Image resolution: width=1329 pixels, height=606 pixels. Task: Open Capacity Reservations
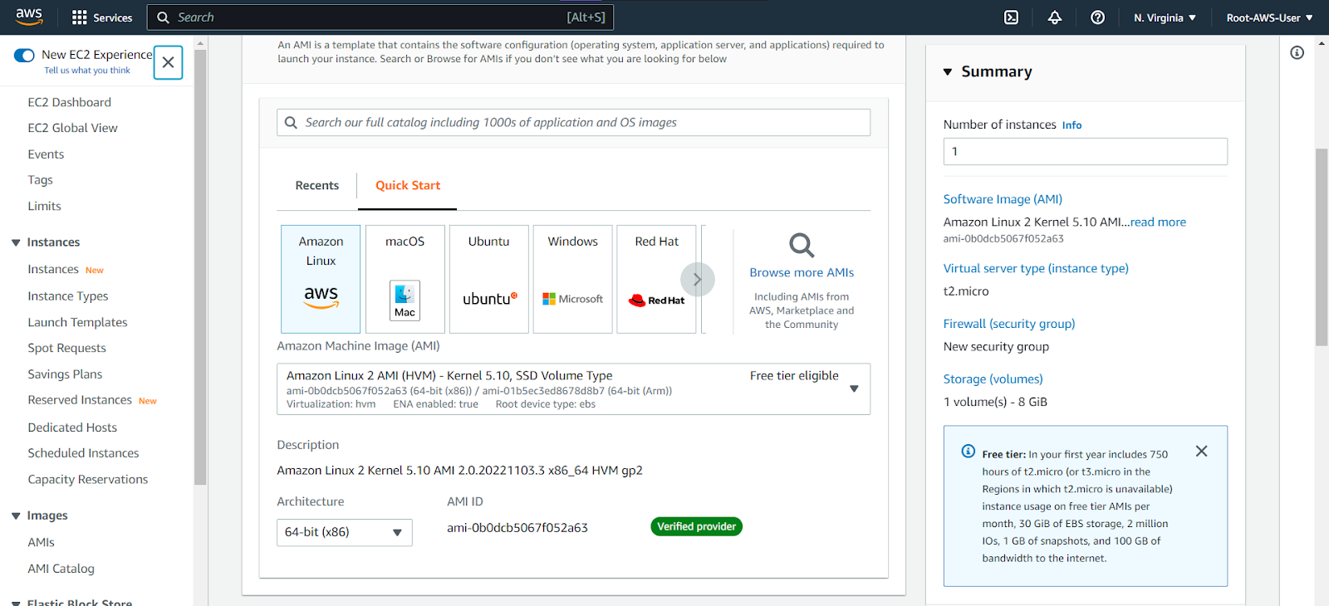[87, 480]
